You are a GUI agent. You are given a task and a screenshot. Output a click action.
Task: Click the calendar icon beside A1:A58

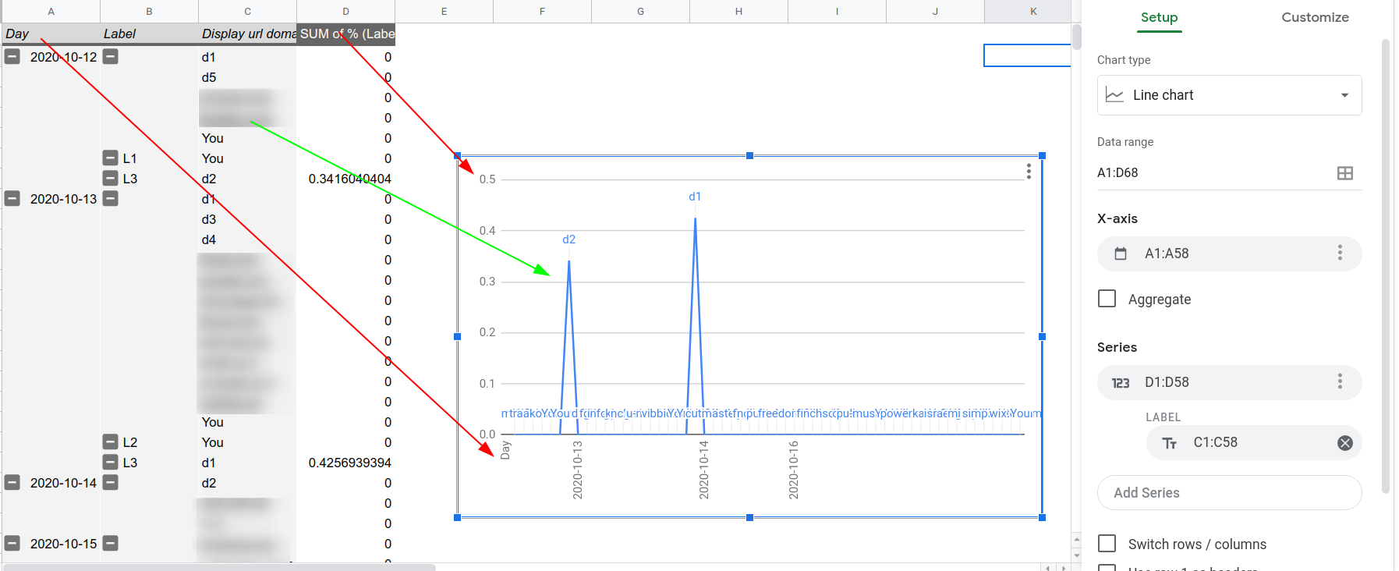click(x=1121, y=254)
